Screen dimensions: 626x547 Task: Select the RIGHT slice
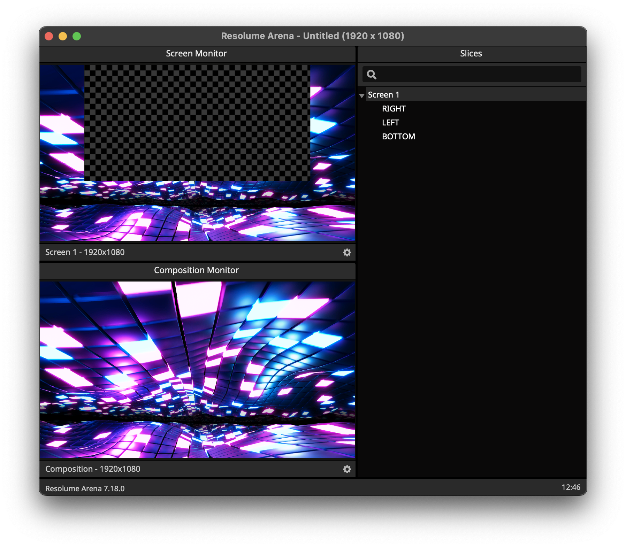click(394, 109)
